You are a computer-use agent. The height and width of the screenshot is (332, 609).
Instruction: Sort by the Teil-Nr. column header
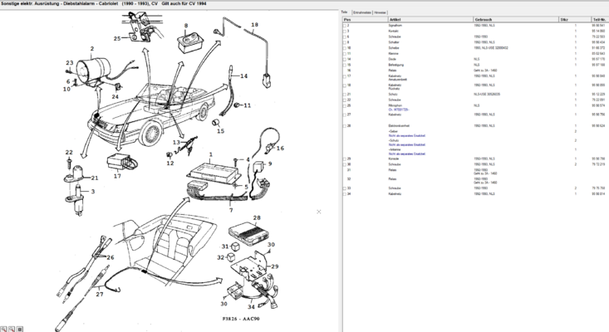tap(599, 19)
